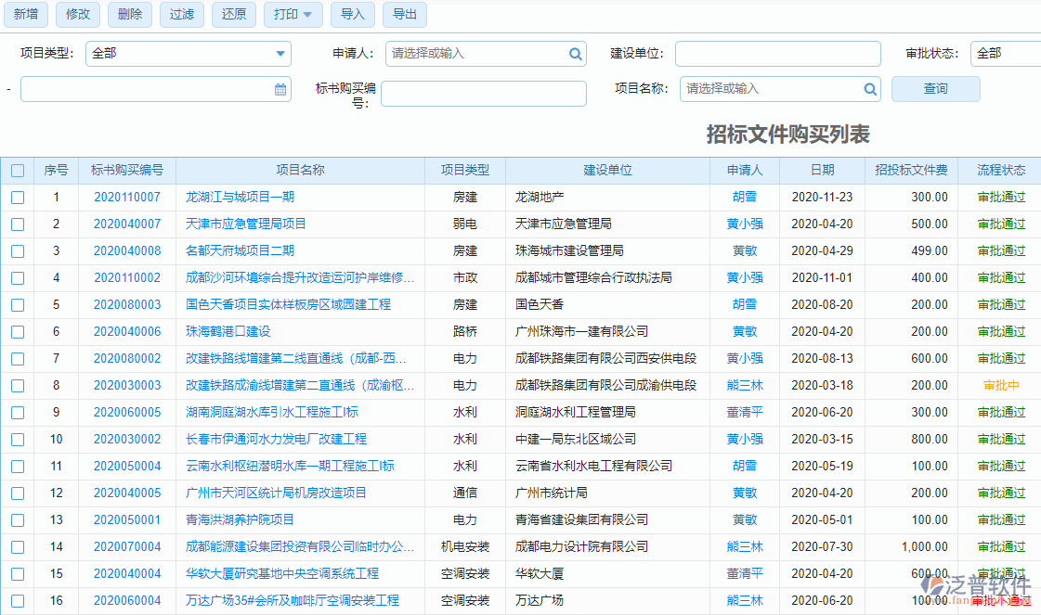Click the 删除 toolbar button

point(130,15)
